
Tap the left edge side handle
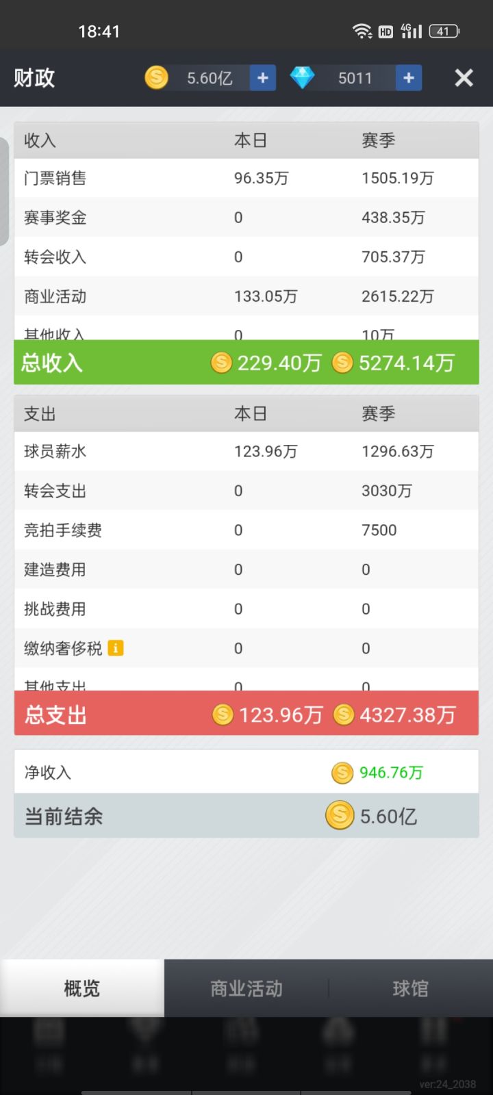click(4, 192)
